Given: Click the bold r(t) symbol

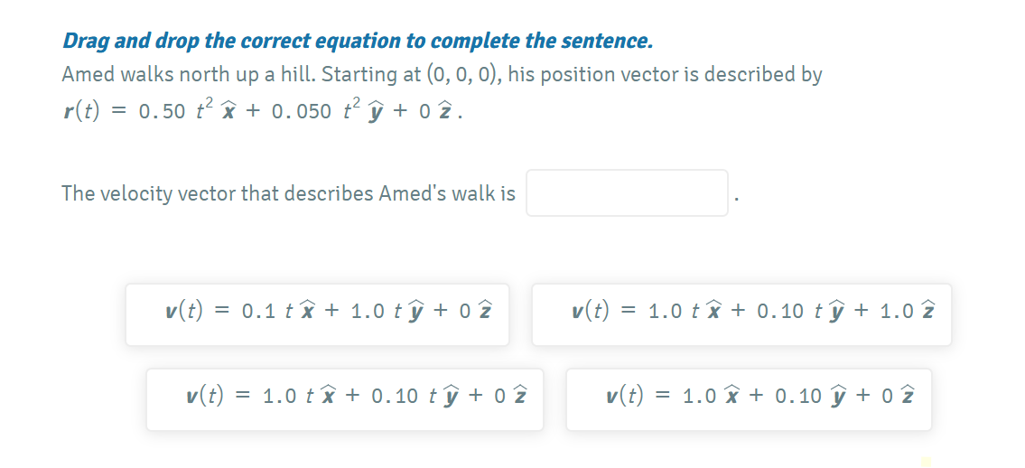Looking at the screenshot, I should tap(82, 111).
